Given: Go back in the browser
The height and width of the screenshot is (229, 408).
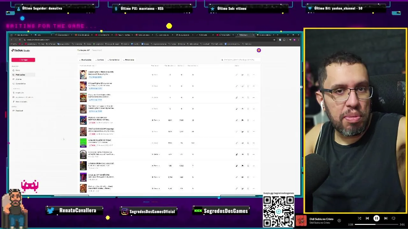Looking at the screenshot, I should 11,40.
